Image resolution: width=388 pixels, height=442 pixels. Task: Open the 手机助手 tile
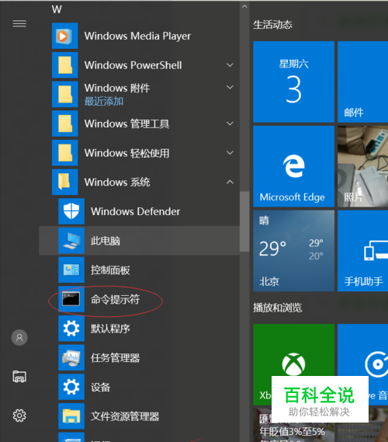[362, 251]
